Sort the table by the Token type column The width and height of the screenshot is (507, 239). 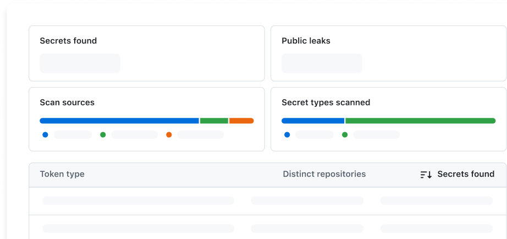(62, 174)
